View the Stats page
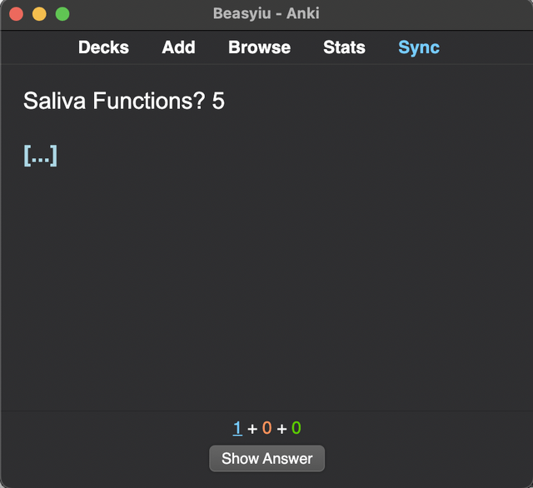The width and height of the screenshot is (533, 488). tap(344, 47)
